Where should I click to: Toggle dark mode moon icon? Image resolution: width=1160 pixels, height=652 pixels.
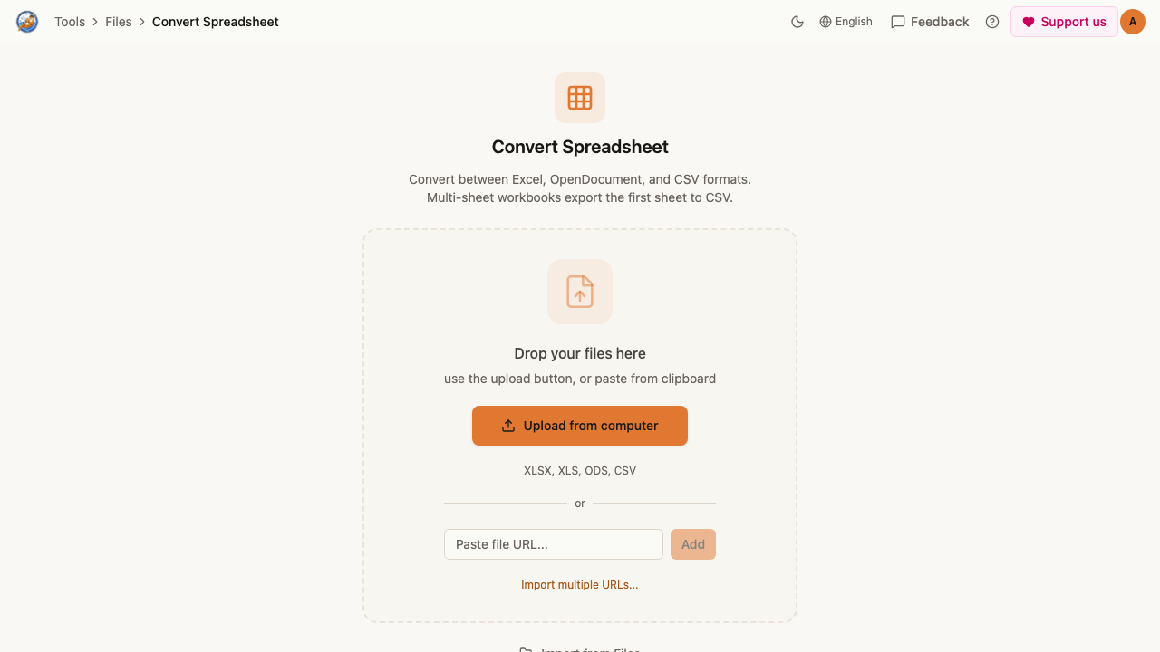tap(797, 22)
